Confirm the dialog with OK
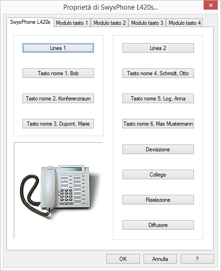The width and height of the screenshot is (221, 271). point(123,259)
